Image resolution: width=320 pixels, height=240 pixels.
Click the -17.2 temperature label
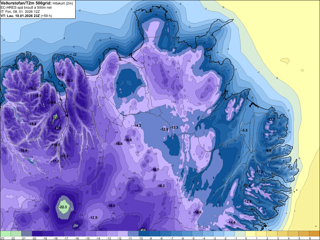[55, 161]
